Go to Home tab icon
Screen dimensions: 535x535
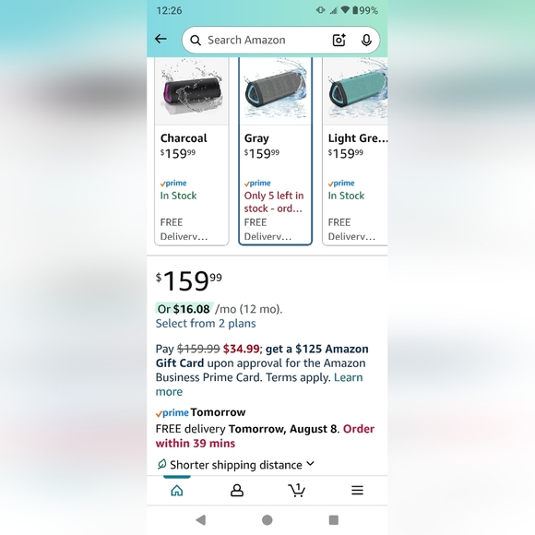[x=177, y=491]
